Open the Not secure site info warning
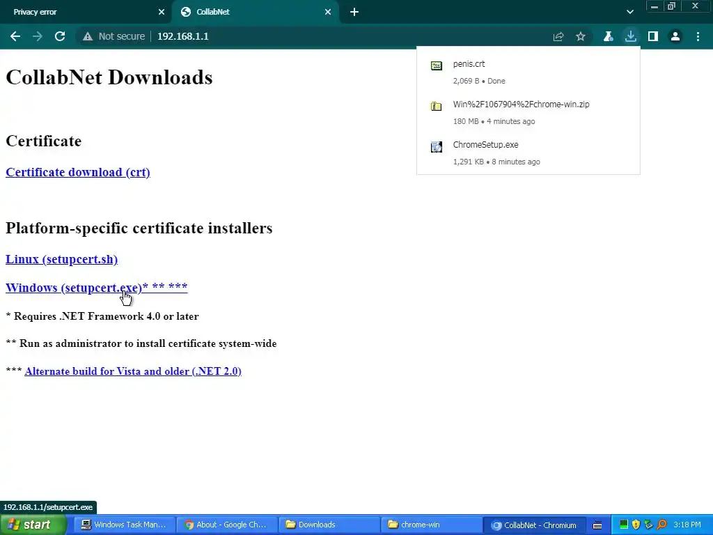713x535 pixels. (x=113, y=36)
